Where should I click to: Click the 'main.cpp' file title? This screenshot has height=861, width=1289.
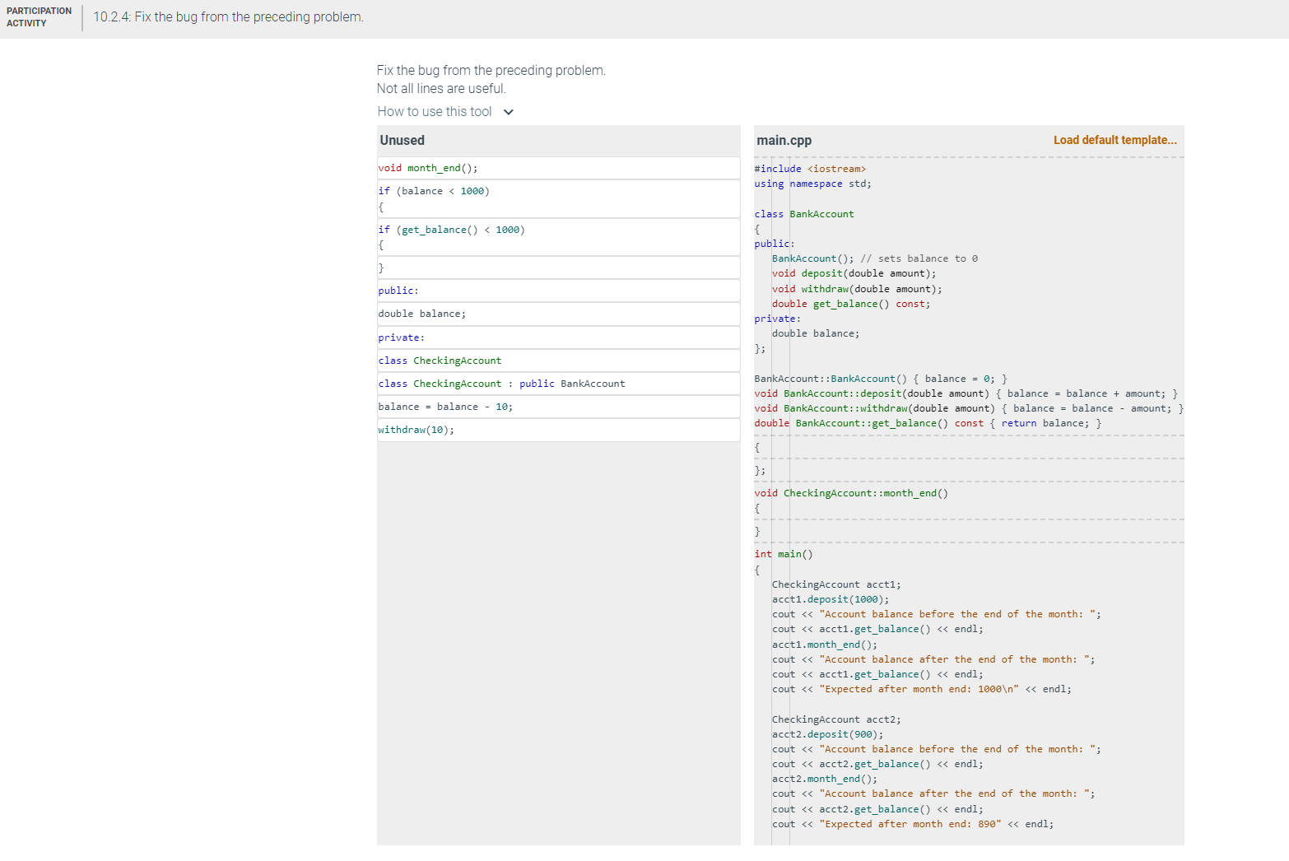point(784,141)
